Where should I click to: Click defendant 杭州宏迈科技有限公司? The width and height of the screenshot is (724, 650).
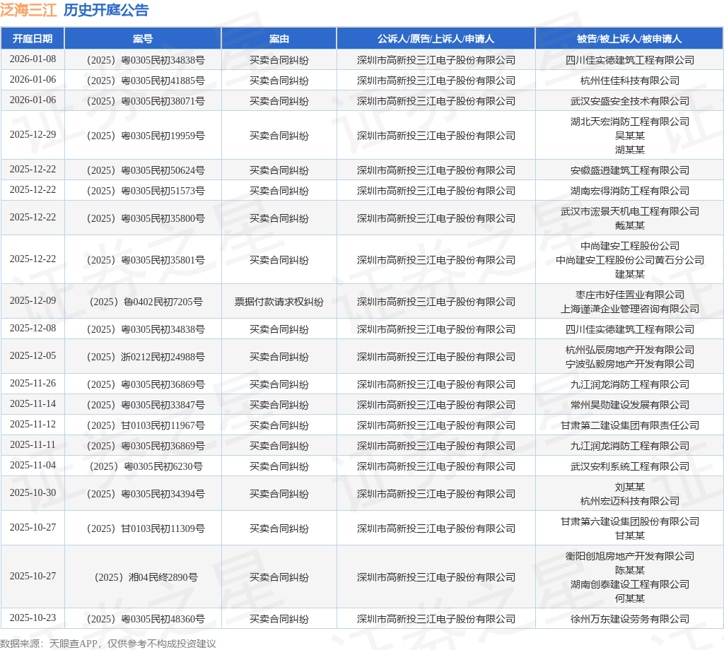coord(630,501)
